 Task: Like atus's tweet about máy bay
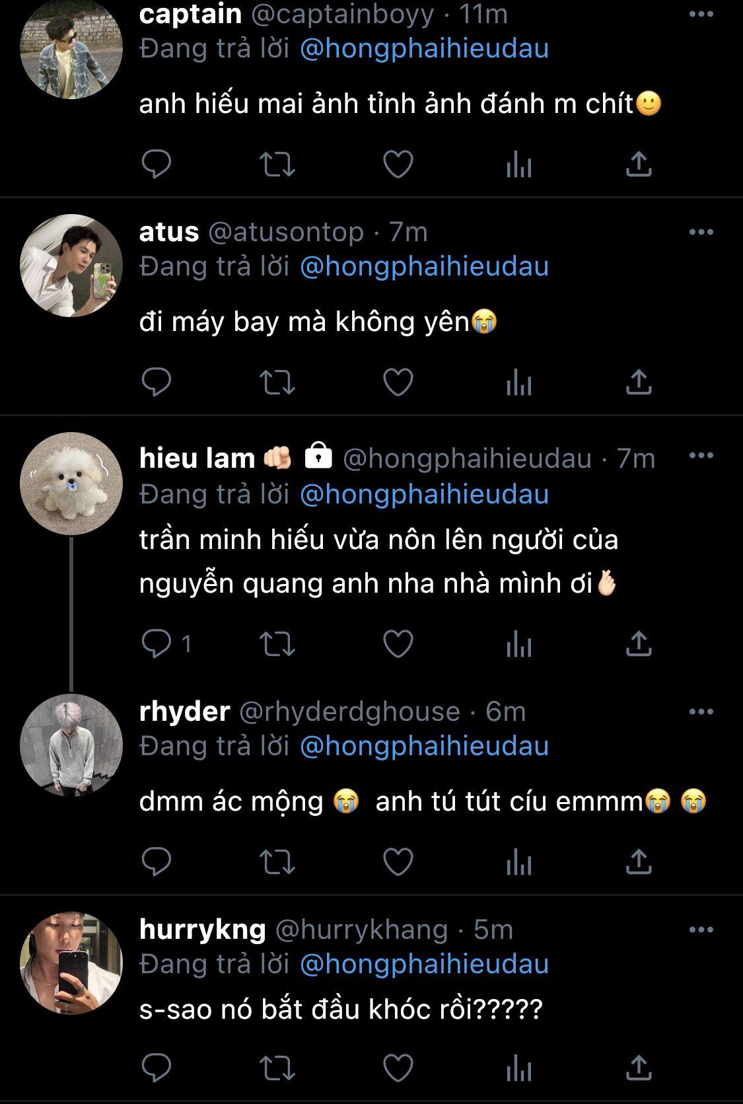pyautogui.click(x=398, y=383)
